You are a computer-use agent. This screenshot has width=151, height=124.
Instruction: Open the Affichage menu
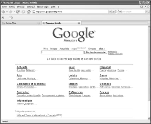pyautogui.click(x=21, y=7)
